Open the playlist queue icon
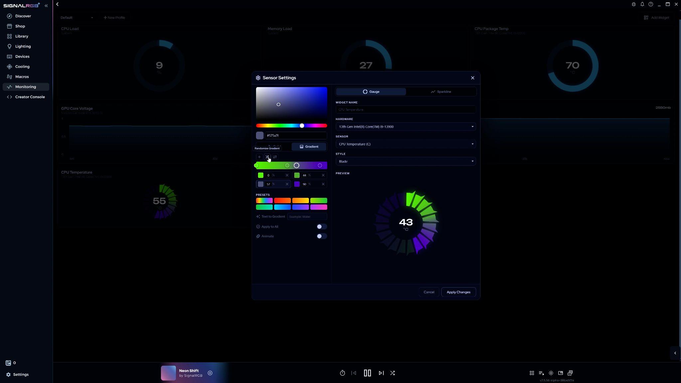681x383 pixels. tap(541, 373)
